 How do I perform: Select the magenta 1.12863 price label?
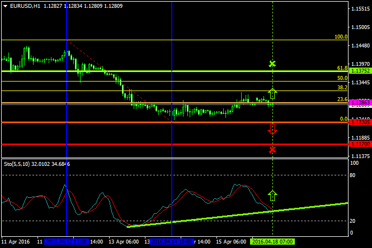pyautogui.click(x=358, y=103)
